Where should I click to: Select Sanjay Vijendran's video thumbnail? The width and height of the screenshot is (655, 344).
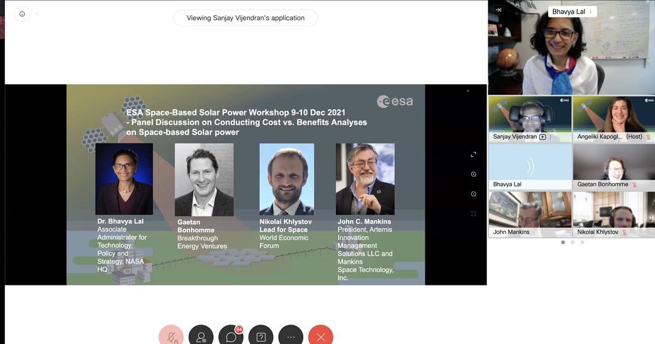coord(530,118)
